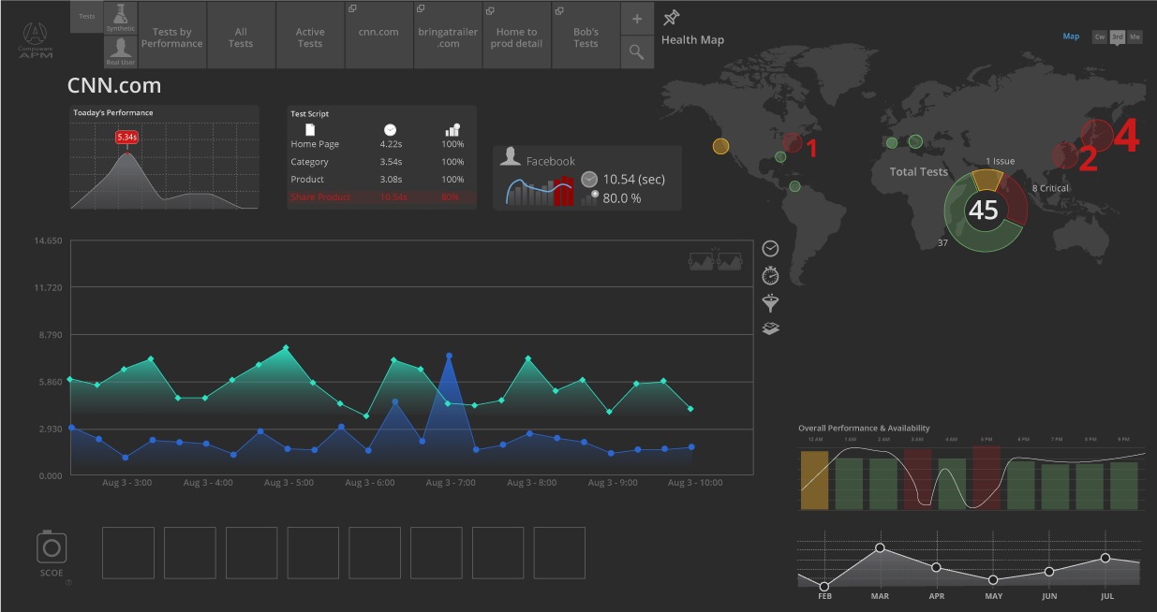The height and width of the screenshot is (612, 1157).
Task: Click the first empty snapshot thumbnail box
Action: point(127,553)
